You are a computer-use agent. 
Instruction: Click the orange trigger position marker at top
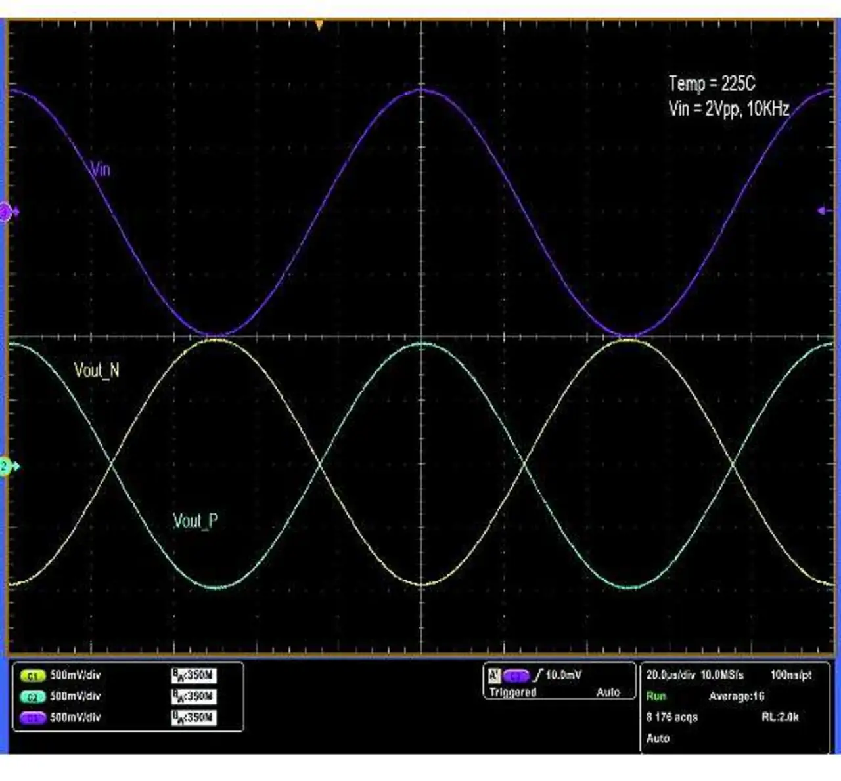click(319, 26)
